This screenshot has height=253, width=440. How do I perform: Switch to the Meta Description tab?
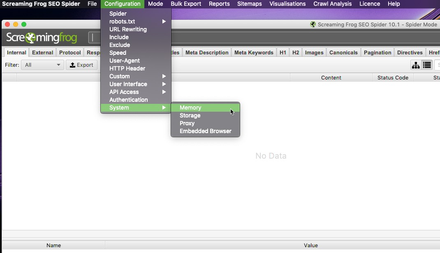point(206,52)
